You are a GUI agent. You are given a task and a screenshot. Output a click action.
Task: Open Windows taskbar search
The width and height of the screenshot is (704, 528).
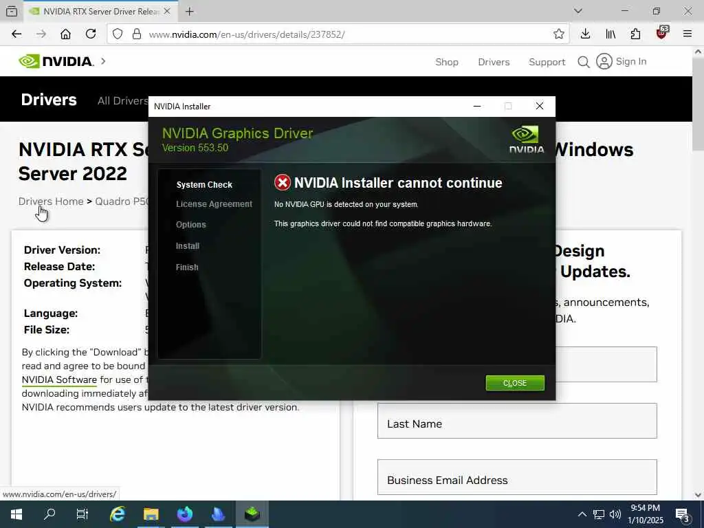pos(49,514)
